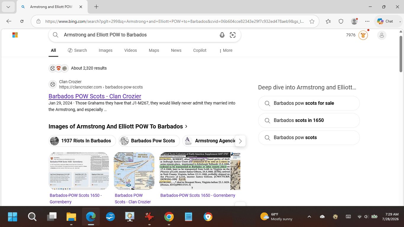The image size is (404, 227).
Task: Advance image chips with right chevron
Action: [240, 141]
